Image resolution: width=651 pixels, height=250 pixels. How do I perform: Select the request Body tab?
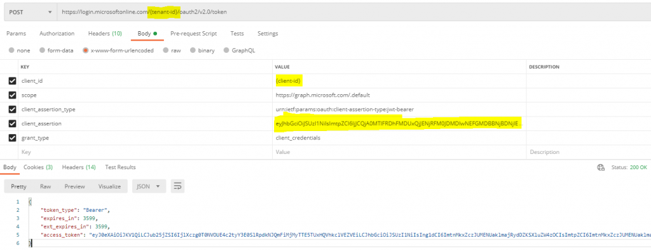click(x=147, y=34)
